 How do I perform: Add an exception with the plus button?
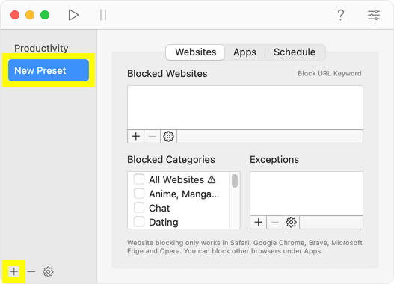tap(259, 222)
